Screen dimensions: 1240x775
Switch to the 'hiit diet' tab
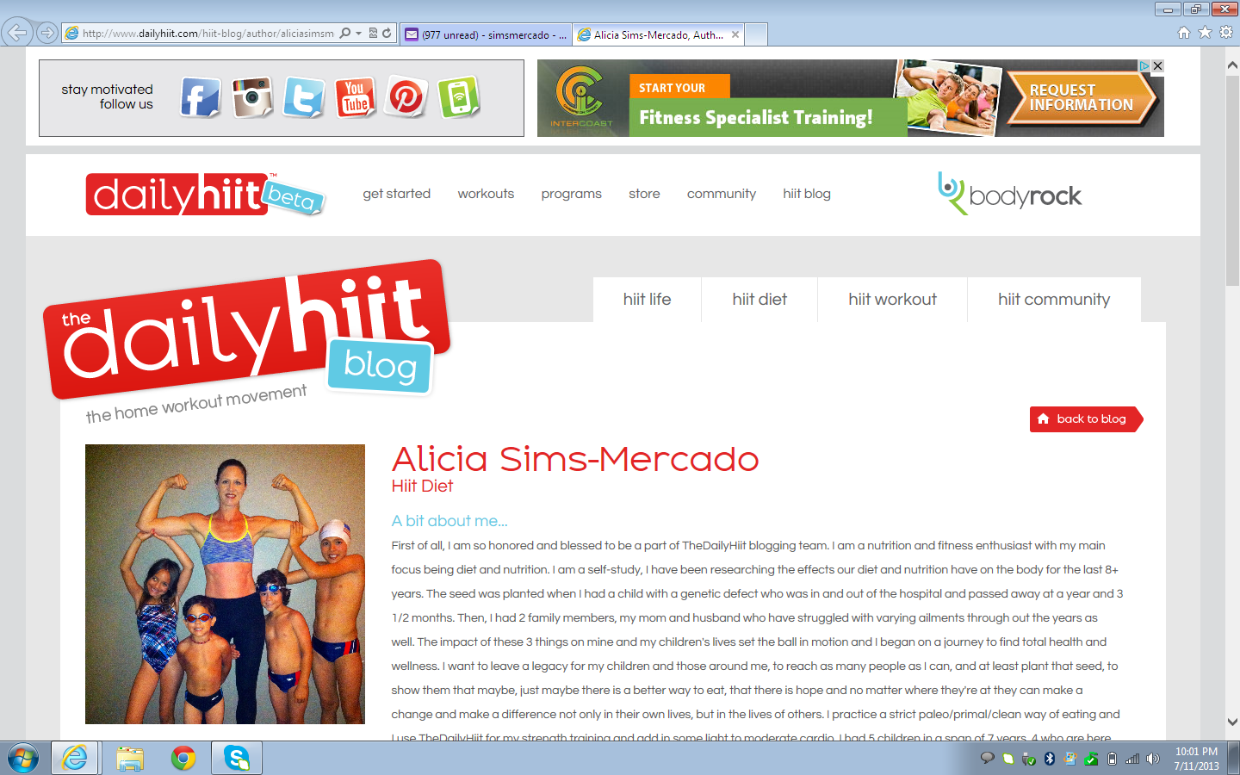click(x=759, y=299)
